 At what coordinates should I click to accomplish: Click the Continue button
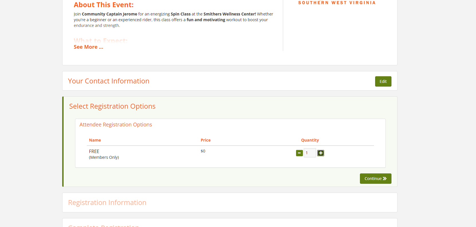tap(375, 179)
